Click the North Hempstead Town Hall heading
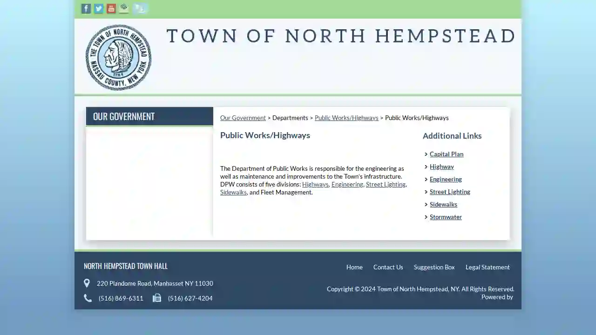 click(126, 266)
